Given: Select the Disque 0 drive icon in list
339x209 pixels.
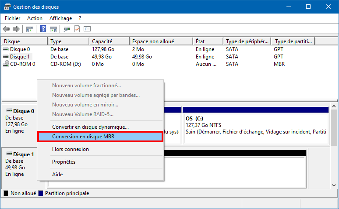Looking at the screenshot, I should 6,49.
